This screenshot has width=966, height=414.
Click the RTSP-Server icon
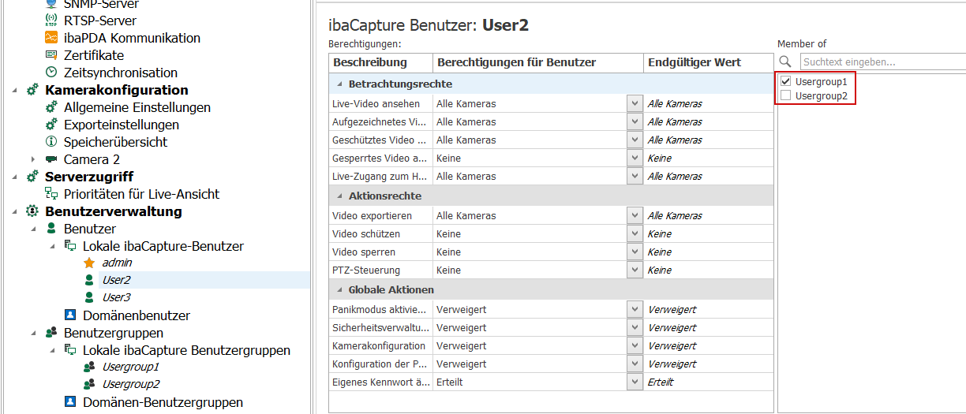51,21
